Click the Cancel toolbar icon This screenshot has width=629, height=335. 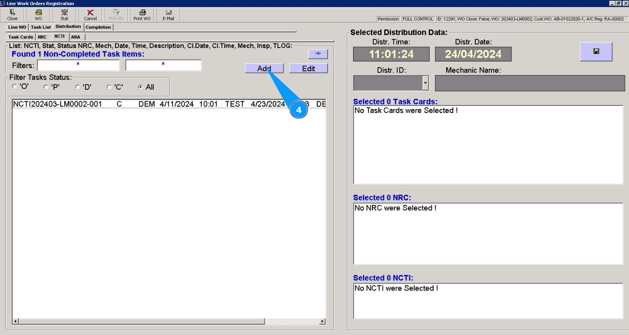[x=90, y=15]
